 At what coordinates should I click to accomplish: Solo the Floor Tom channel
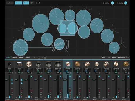pos(60,97)
